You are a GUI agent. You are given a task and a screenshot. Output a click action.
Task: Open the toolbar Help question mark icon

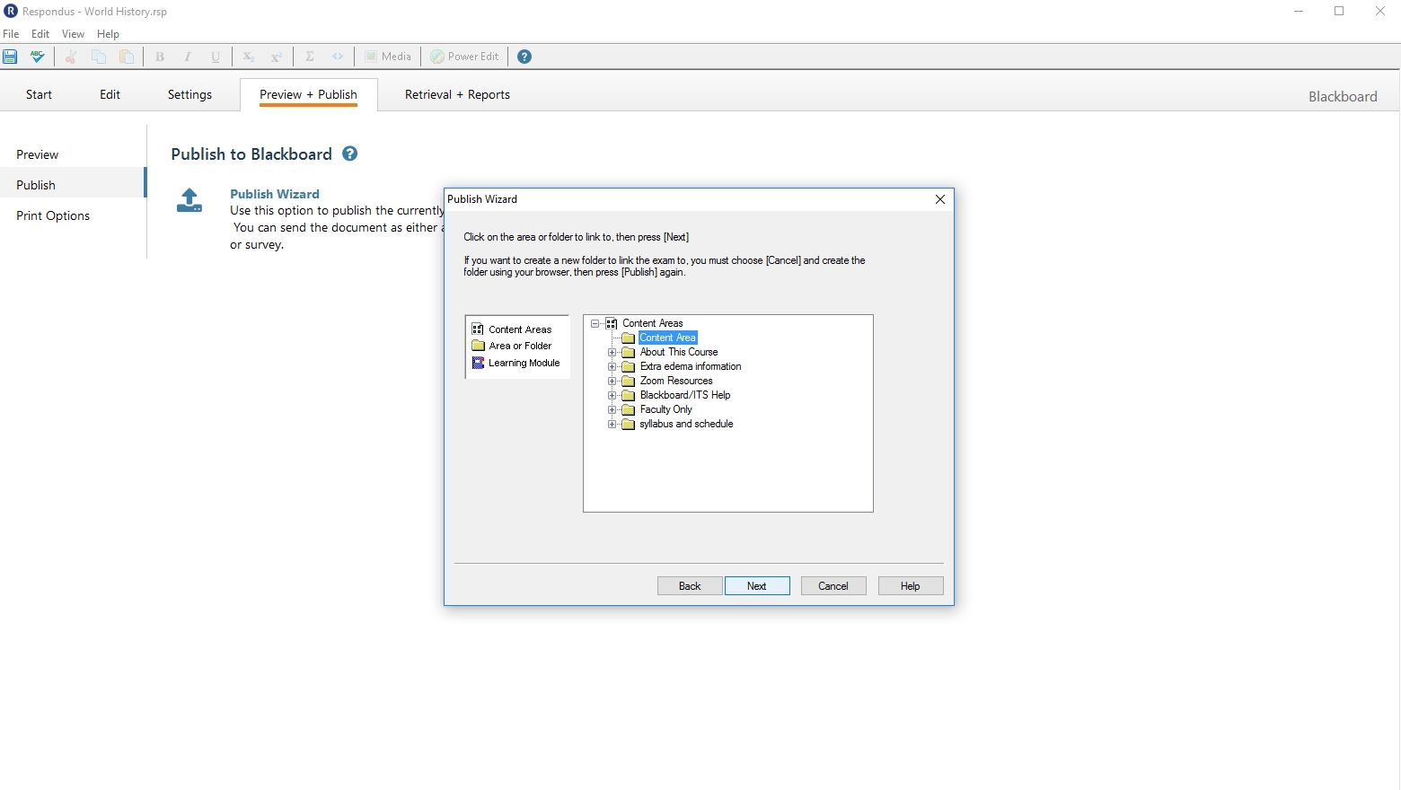click(524, 57)
